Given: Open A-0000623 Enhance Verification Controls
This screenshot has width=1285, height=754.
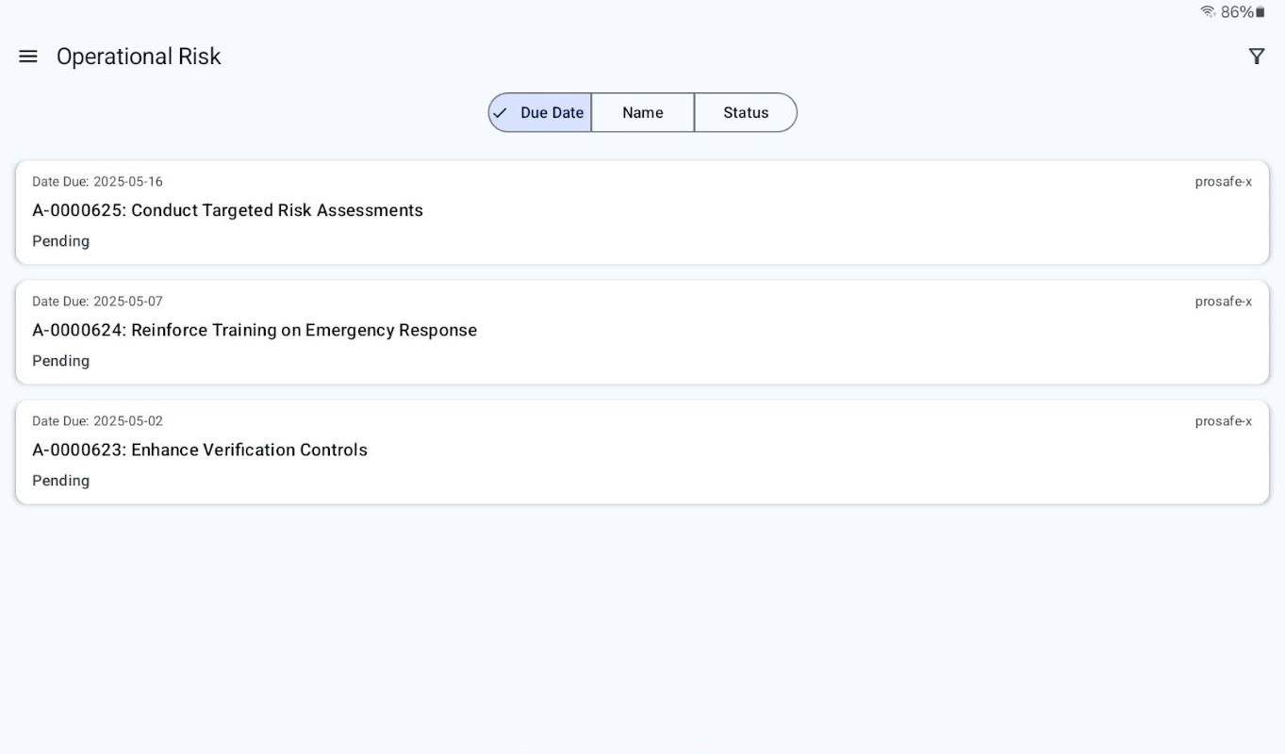Looking at the screenshot, I should tap(200, 450).
